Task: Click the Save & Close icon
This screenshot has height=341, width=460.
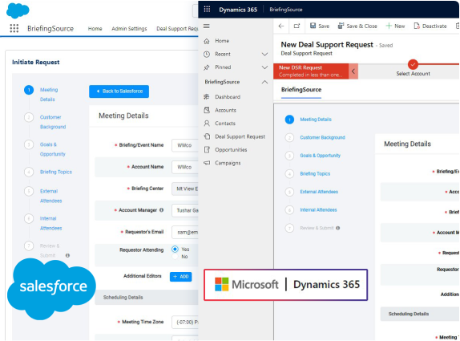Action: coord(341,26)
